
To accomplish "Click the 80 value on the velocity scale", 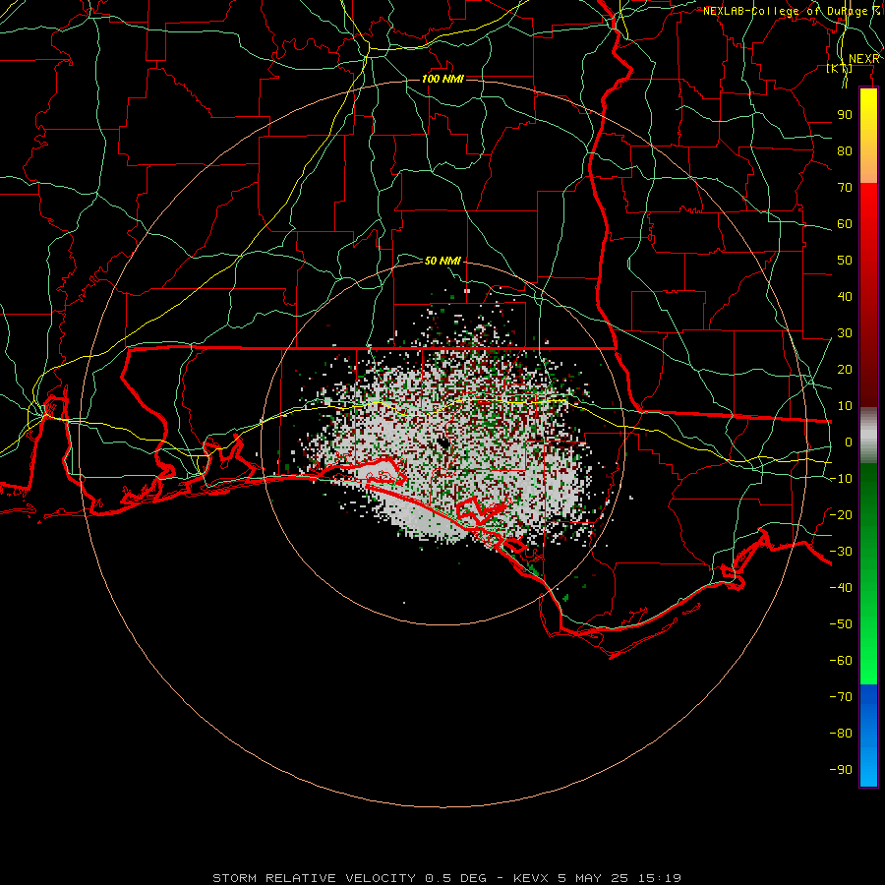I will coord(845,150).
